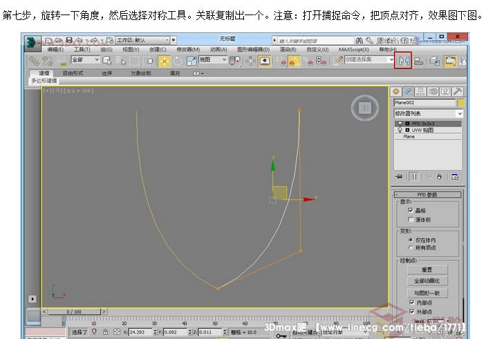Viewport: 486px width, 339px height.
Task: Switch to the 自由形式 ribbon tab
Action: [73, 73]
